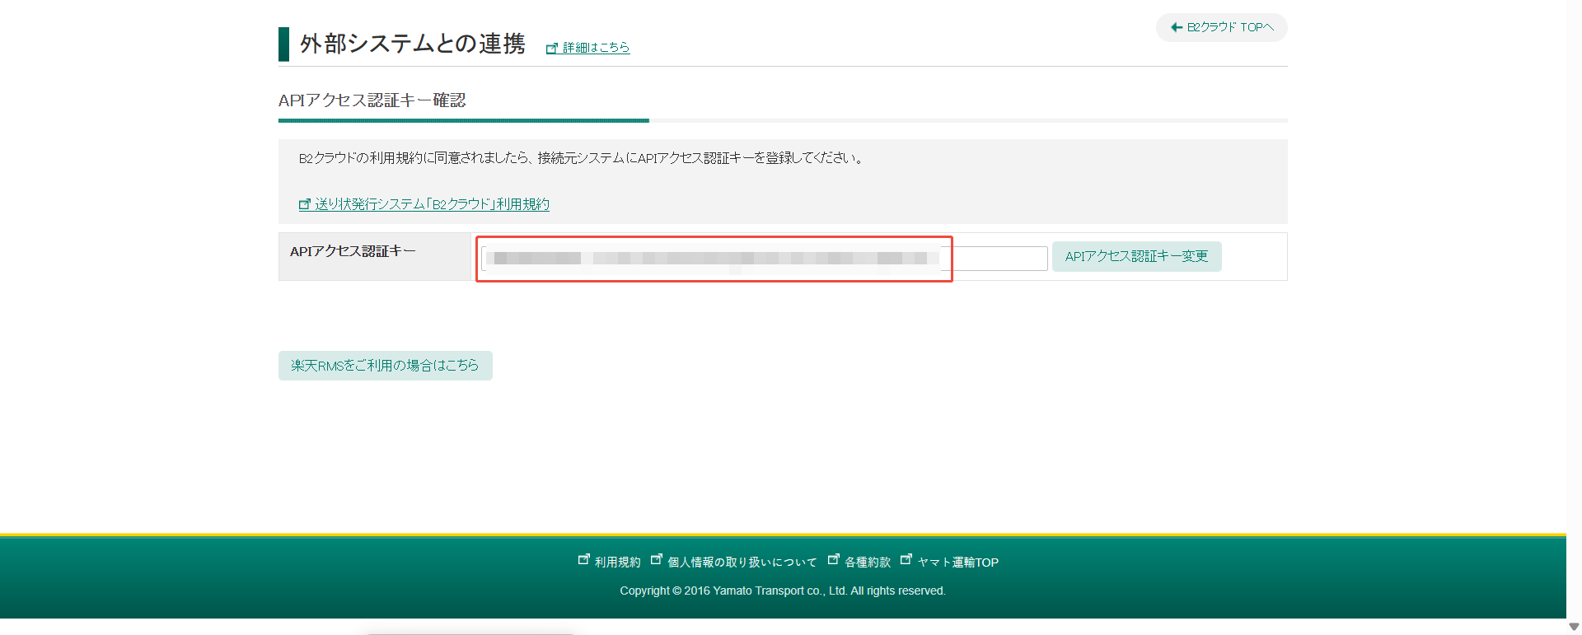
Task: Click external icon before footer 利用規約
Action: tap(584, 559)
